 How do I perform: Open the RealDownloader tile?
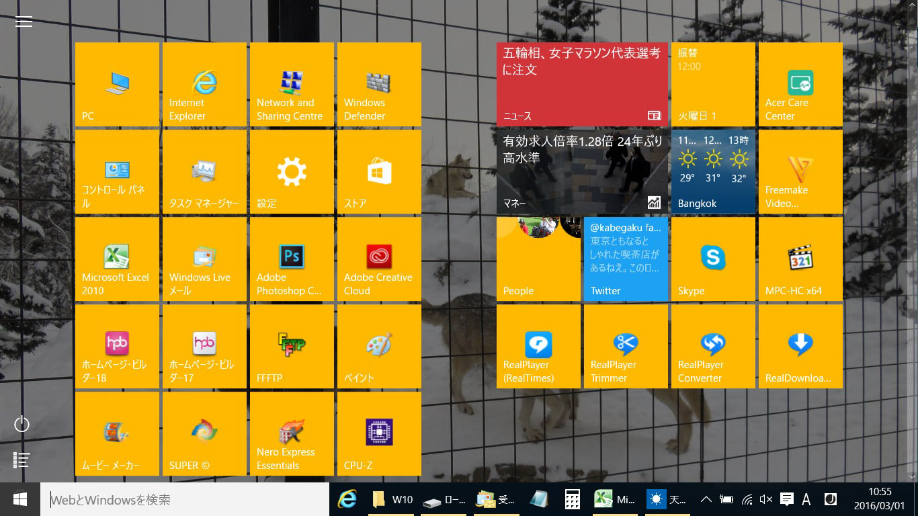(x=800, y=346)
